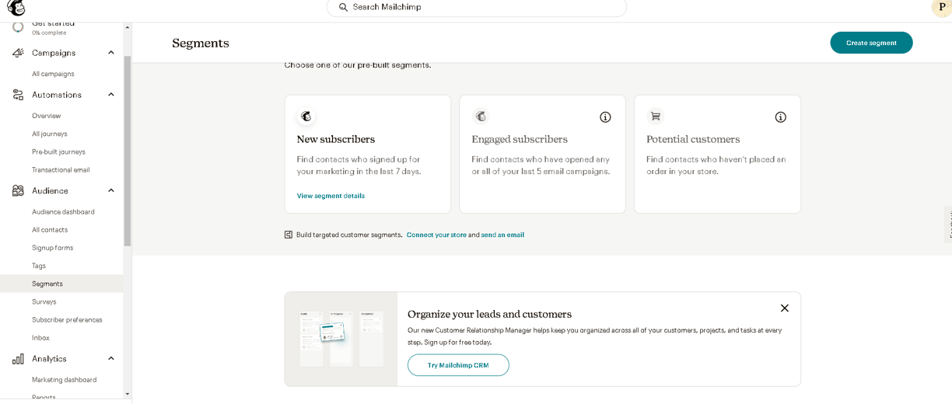This screenshot has width=952, height=404.
Task: Click the Analytics bar chart icon
Action: pos(18,359)
